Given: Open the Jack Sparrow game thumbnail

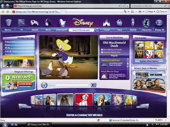Looking at the screenshot, I should click(139, 54).
